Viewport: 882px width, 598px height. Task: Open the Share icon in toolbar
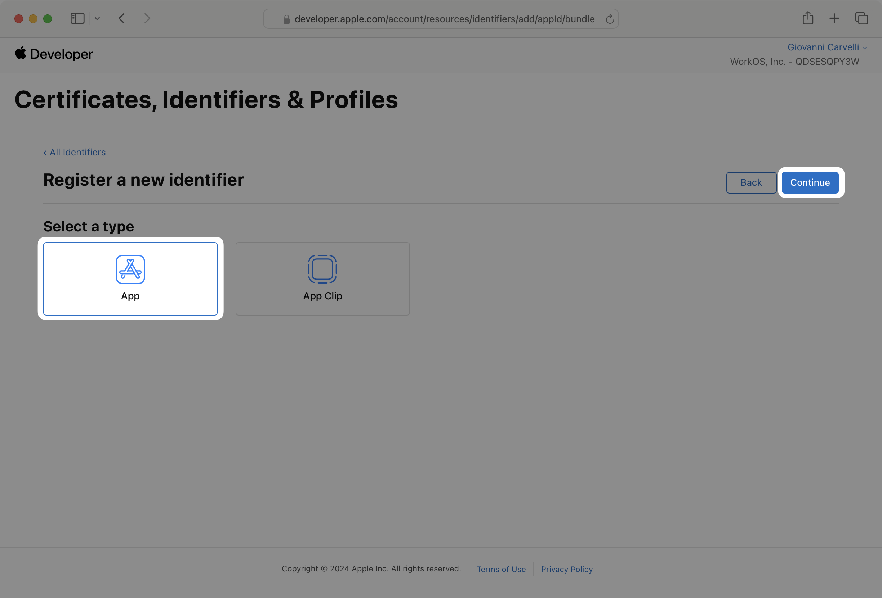pos(808,18)
